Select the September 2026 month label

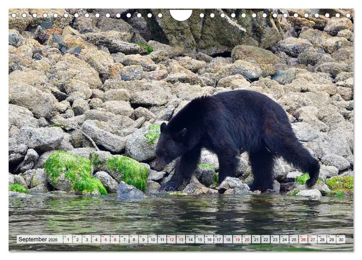[x=38, y=239]
